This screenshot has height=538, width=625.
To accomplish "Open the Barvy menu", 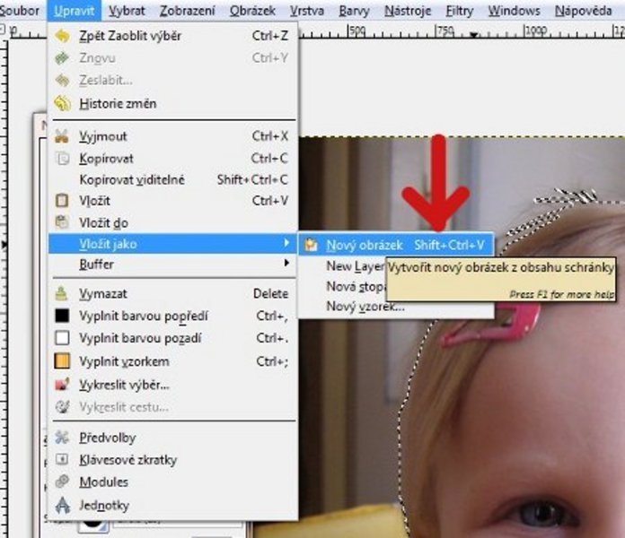I will pos(354,11).
